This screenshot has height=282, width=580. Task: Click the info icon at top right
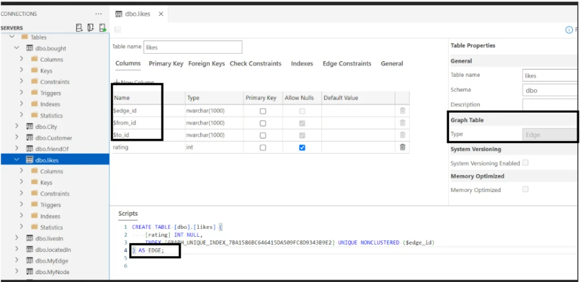569,30
